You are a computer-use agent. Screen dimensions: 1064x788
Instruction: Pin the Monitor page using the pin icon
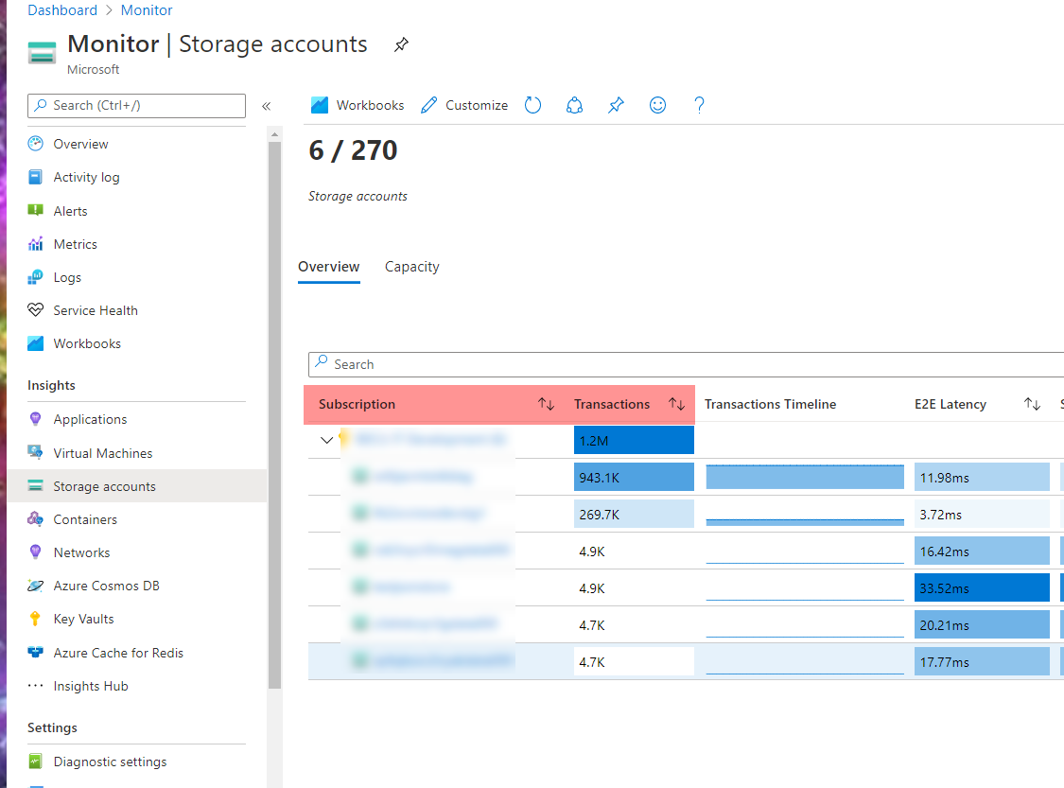(400, 44)
